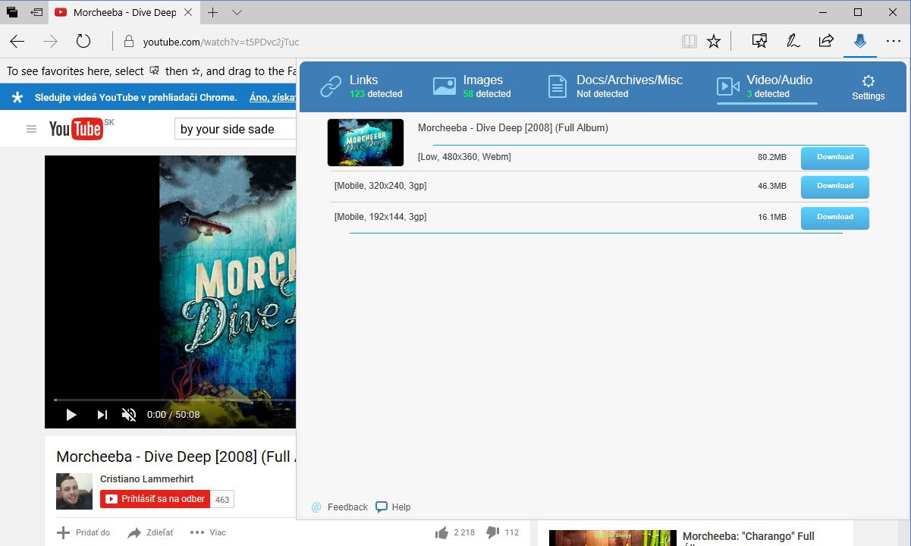Image resolution: width=911 pixels, height=546 pixels.
Task: Open the Edge More actions menu
Action: 893,42
